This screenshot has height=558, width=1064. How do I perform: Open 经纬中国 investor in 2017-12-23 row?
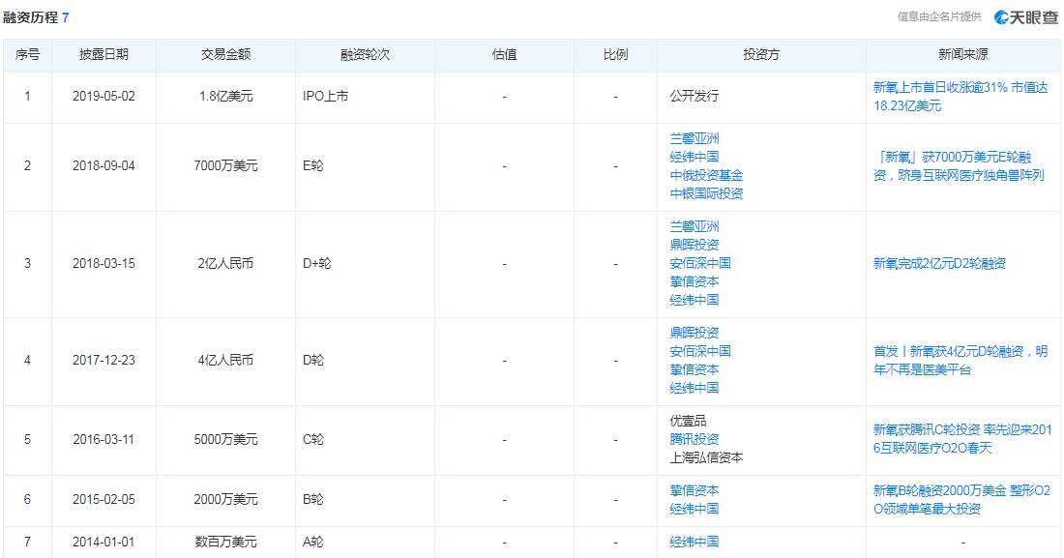(x=695, y=388)
